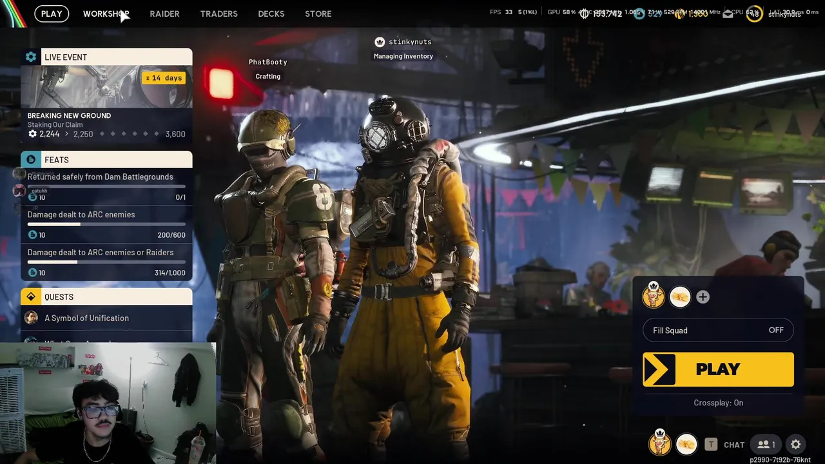Open the STORE tab
The height and width of the screenshot is (464, 825).
318,14
